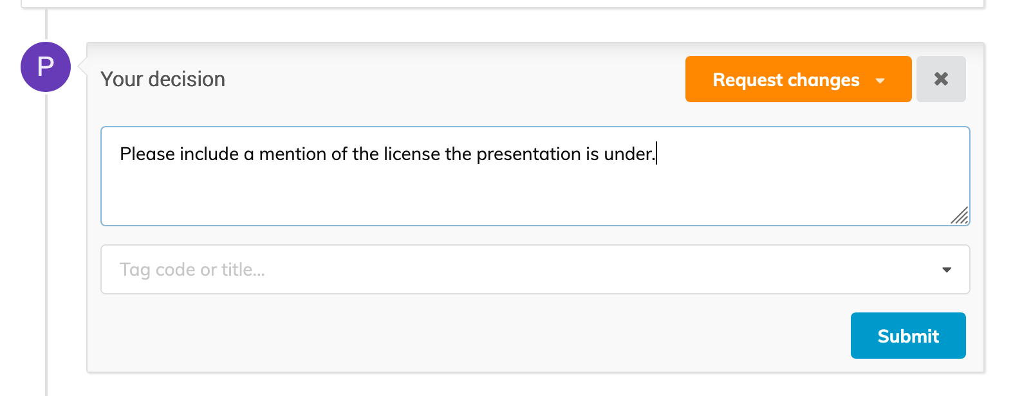The image size is (1013, 396).
Task: Click the word presentation in the comment
Action: [x=529, y=155]
